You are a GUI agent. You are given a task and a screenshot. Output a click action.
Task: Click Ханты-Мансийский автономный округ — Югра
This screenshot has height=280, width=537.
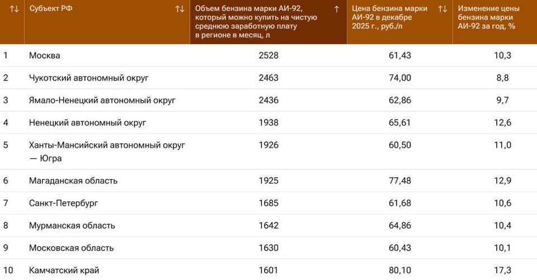click(x=107, y=145)
